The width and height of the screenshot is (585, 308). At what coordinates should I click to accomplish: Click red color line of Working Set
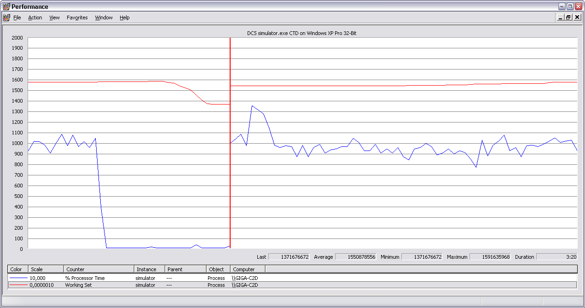pos(18,285)
